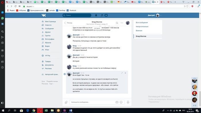Click the Дмитрий sender name at 15:58
This screenshot has width=201, height=113.
coord(76,35)
